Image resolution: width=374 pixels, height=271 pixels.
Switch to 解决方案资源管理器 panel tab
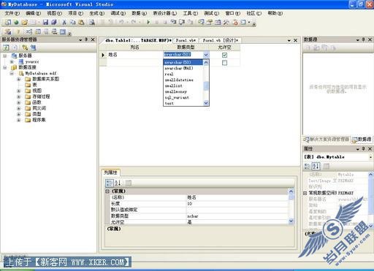pyautogui.click(x=327, y=140)
